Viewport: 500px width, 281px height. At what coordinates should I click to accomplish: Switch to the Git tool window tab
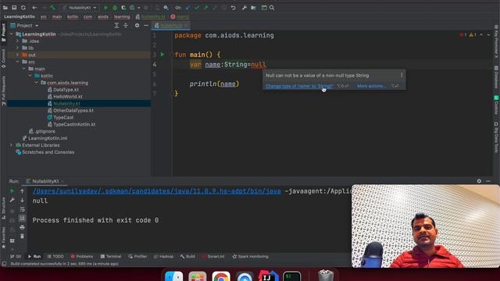pyautogui.click(x=16, y=257)
